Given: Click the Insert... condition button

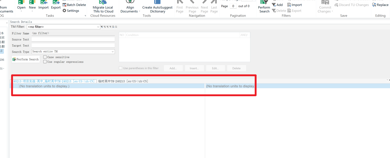Looking at the screenshot, I should 194,68.
